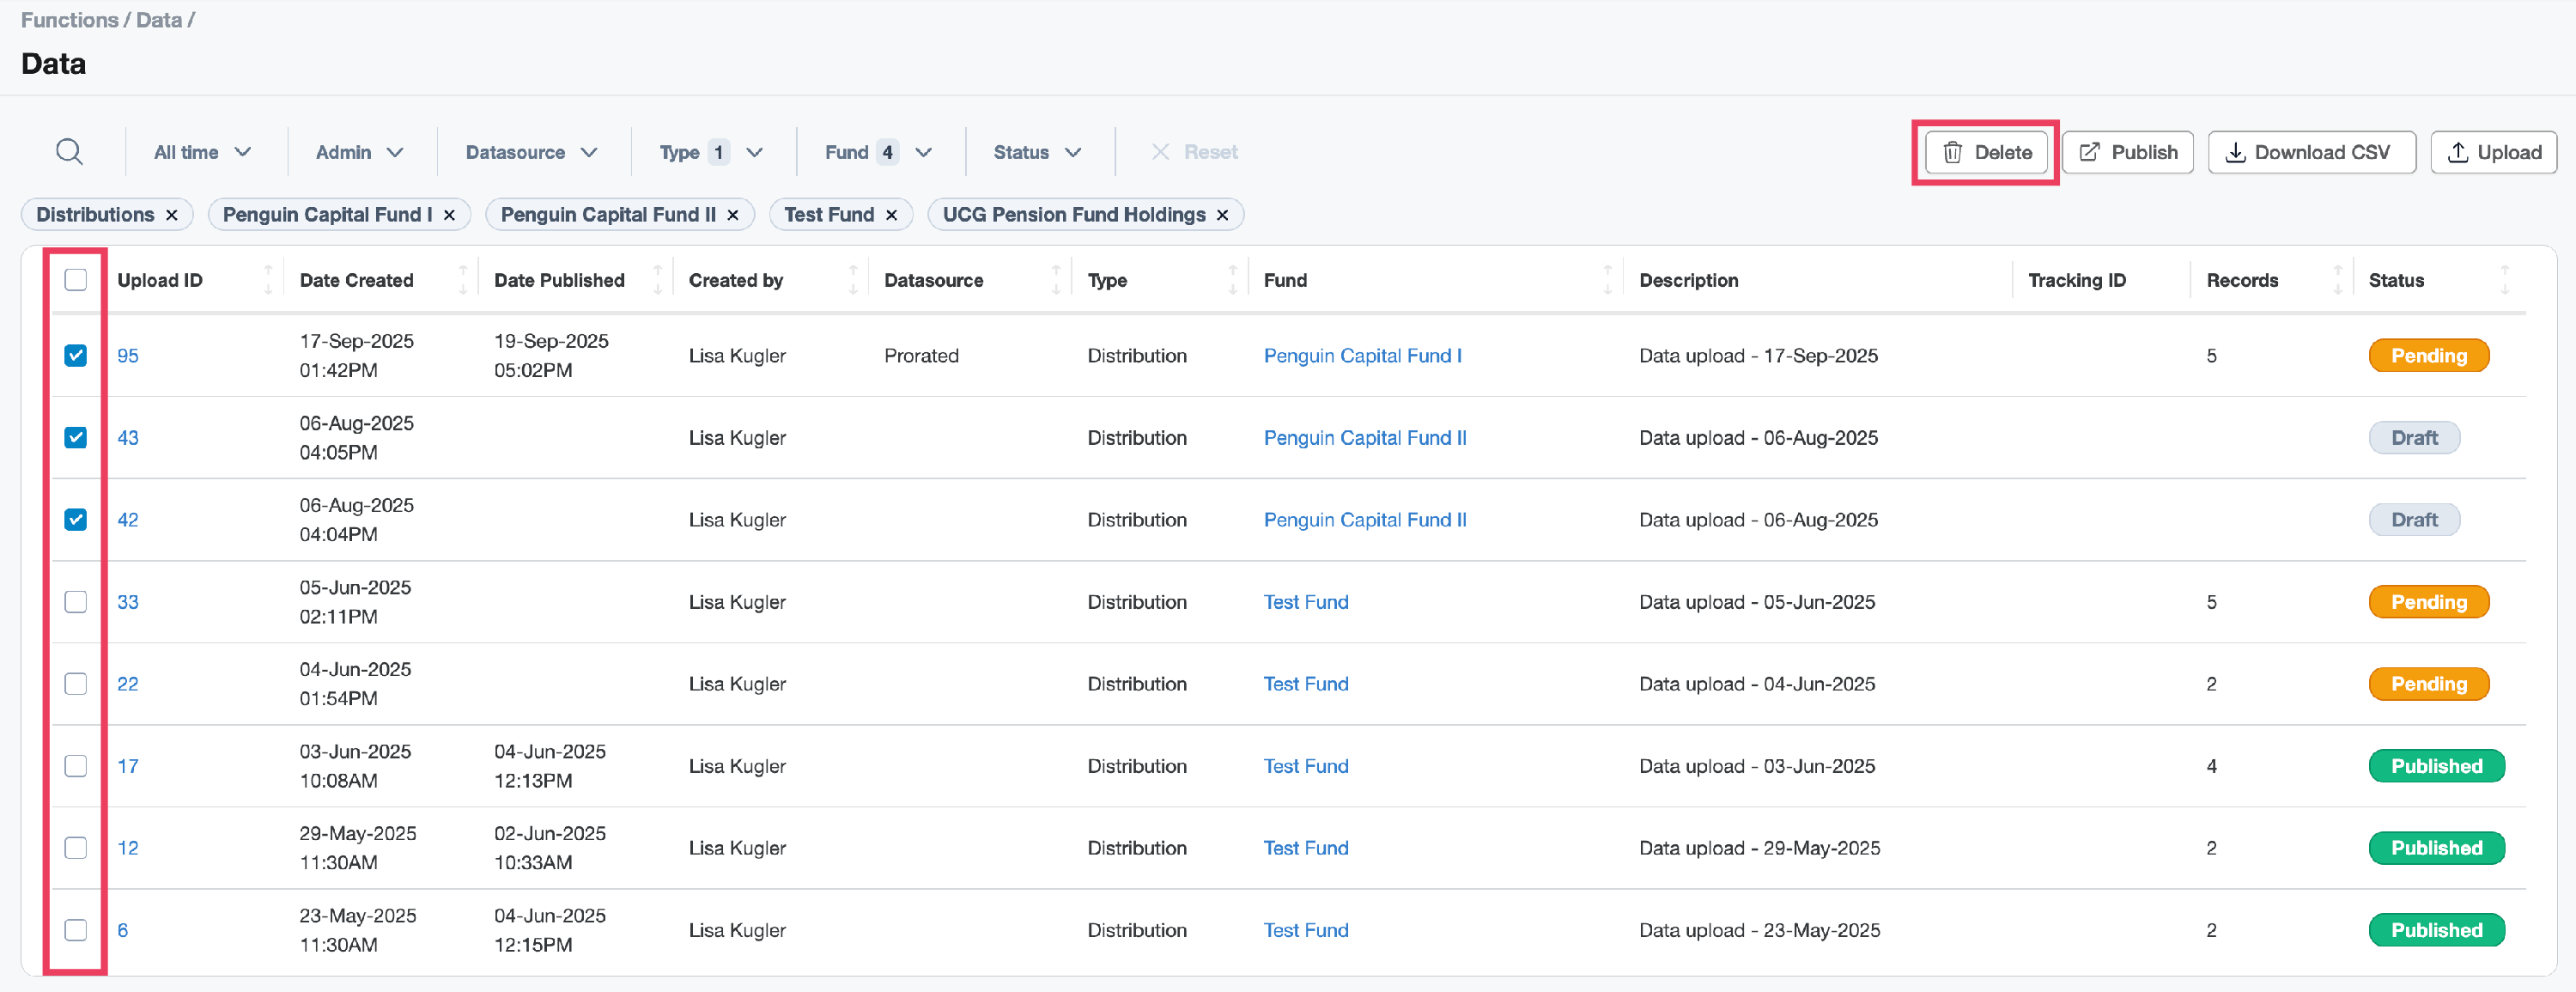Check the checkbox for upload 33

pyautogui.click(x=76, y=602)
